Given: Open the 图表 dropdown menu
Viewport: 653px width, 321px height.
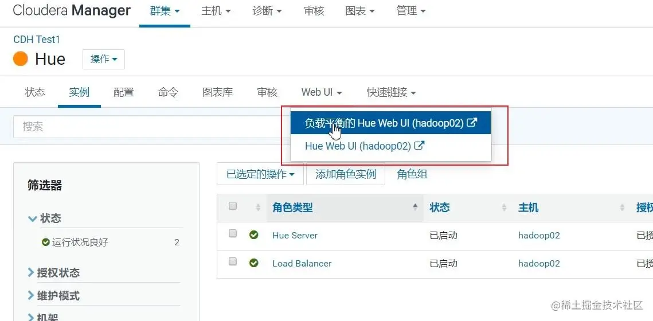Looking at the screenshot, I should click(360, 11).
